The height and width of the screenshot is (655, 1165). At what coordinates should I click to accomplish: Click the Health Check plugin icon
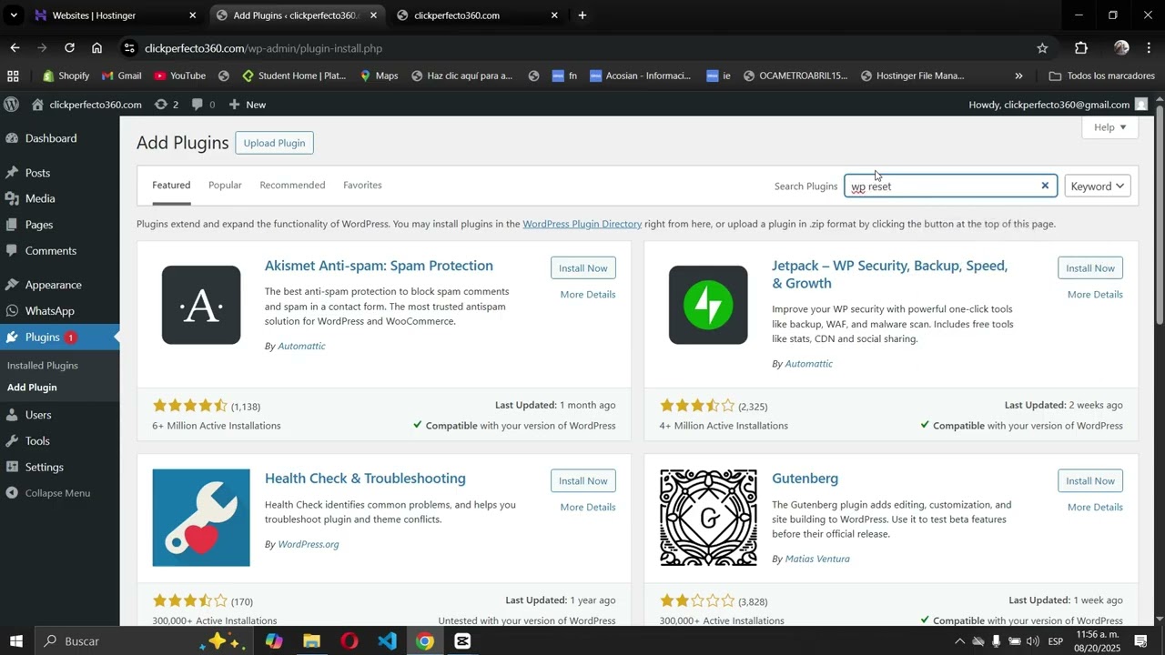tap(201, 518)
